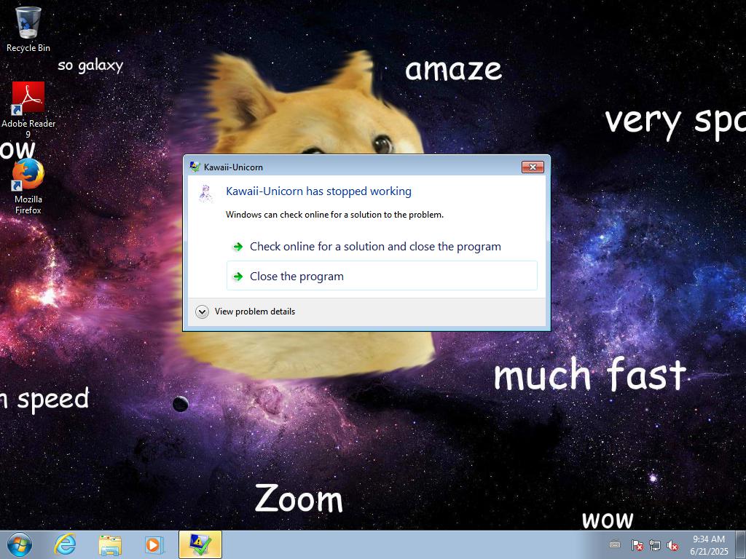Launch Windows Media Player from the taskbar
Image resolution: width=746 pixels, height=559 pixels.
154,544
